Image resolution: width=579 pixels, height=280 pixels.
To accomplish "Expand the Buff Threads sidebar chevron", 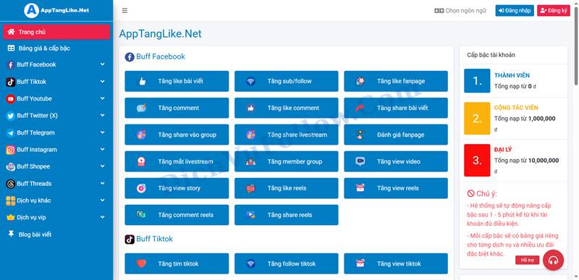I will (102, 183).
